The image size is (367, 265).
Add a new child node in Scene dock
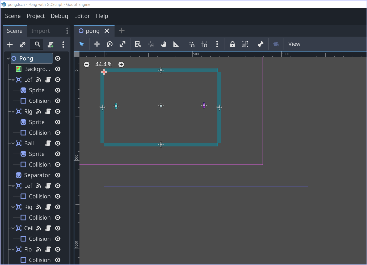click(x=10, y=44)
